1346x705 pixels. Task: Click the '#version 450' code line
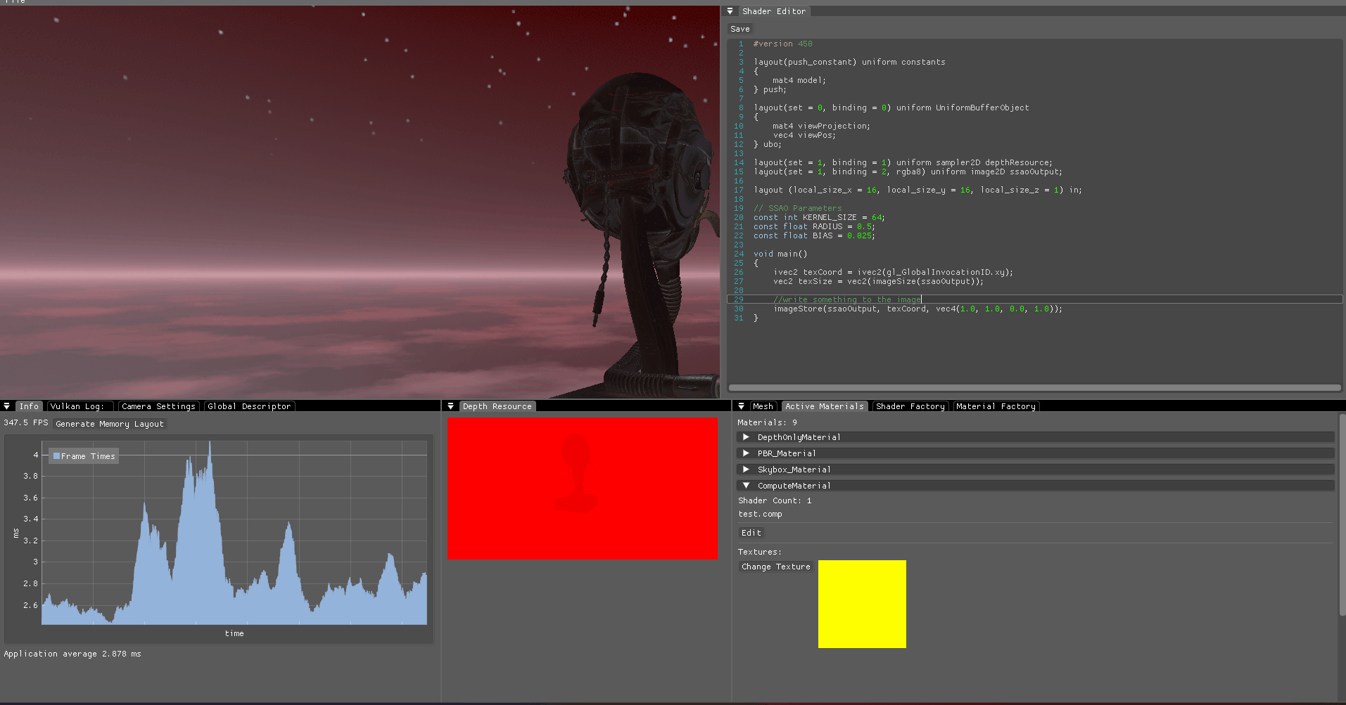[782, 44]
